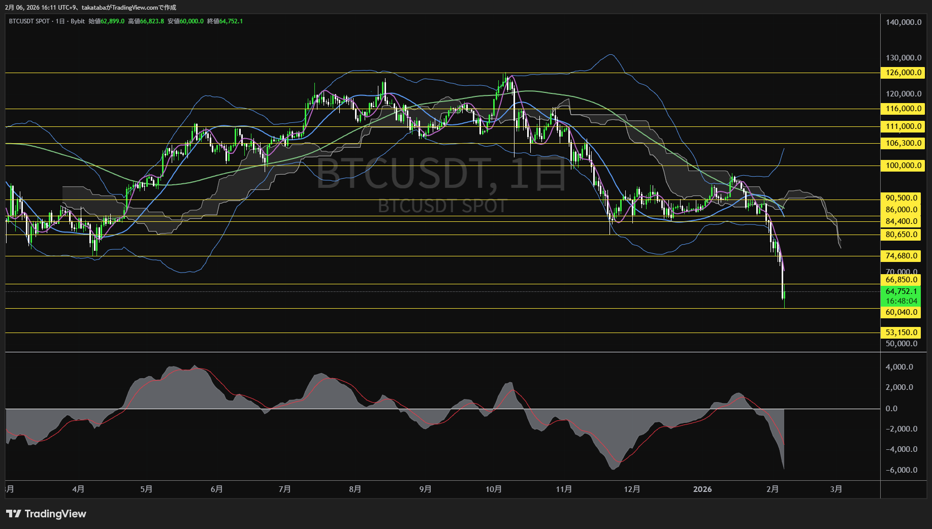The image size is (932, 529).
Task: Click the TradingView logo icon
Action: pos(14,514)
